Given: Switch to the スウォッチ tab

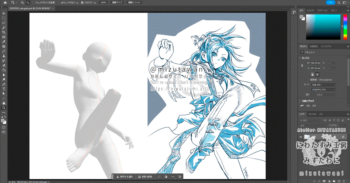Looking at the screenshot, I should click(x=310, y=10).
